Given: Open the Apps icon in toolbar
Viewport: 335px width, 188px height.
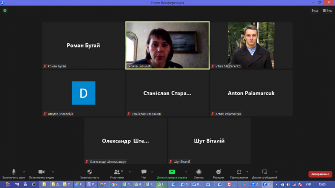Looking at the screenshot, I should [x=239, y=172].
